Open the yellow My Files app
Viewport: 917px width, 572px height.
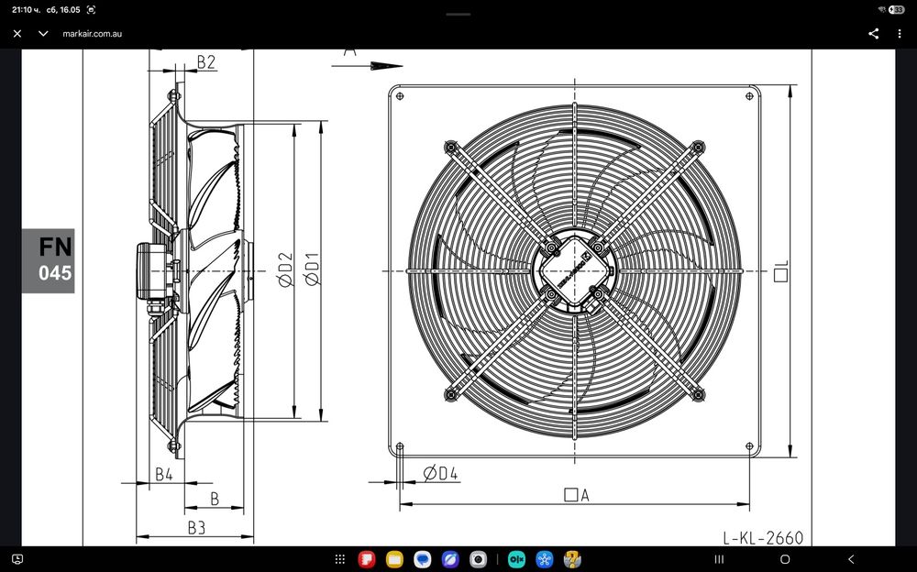click(394, 559)
